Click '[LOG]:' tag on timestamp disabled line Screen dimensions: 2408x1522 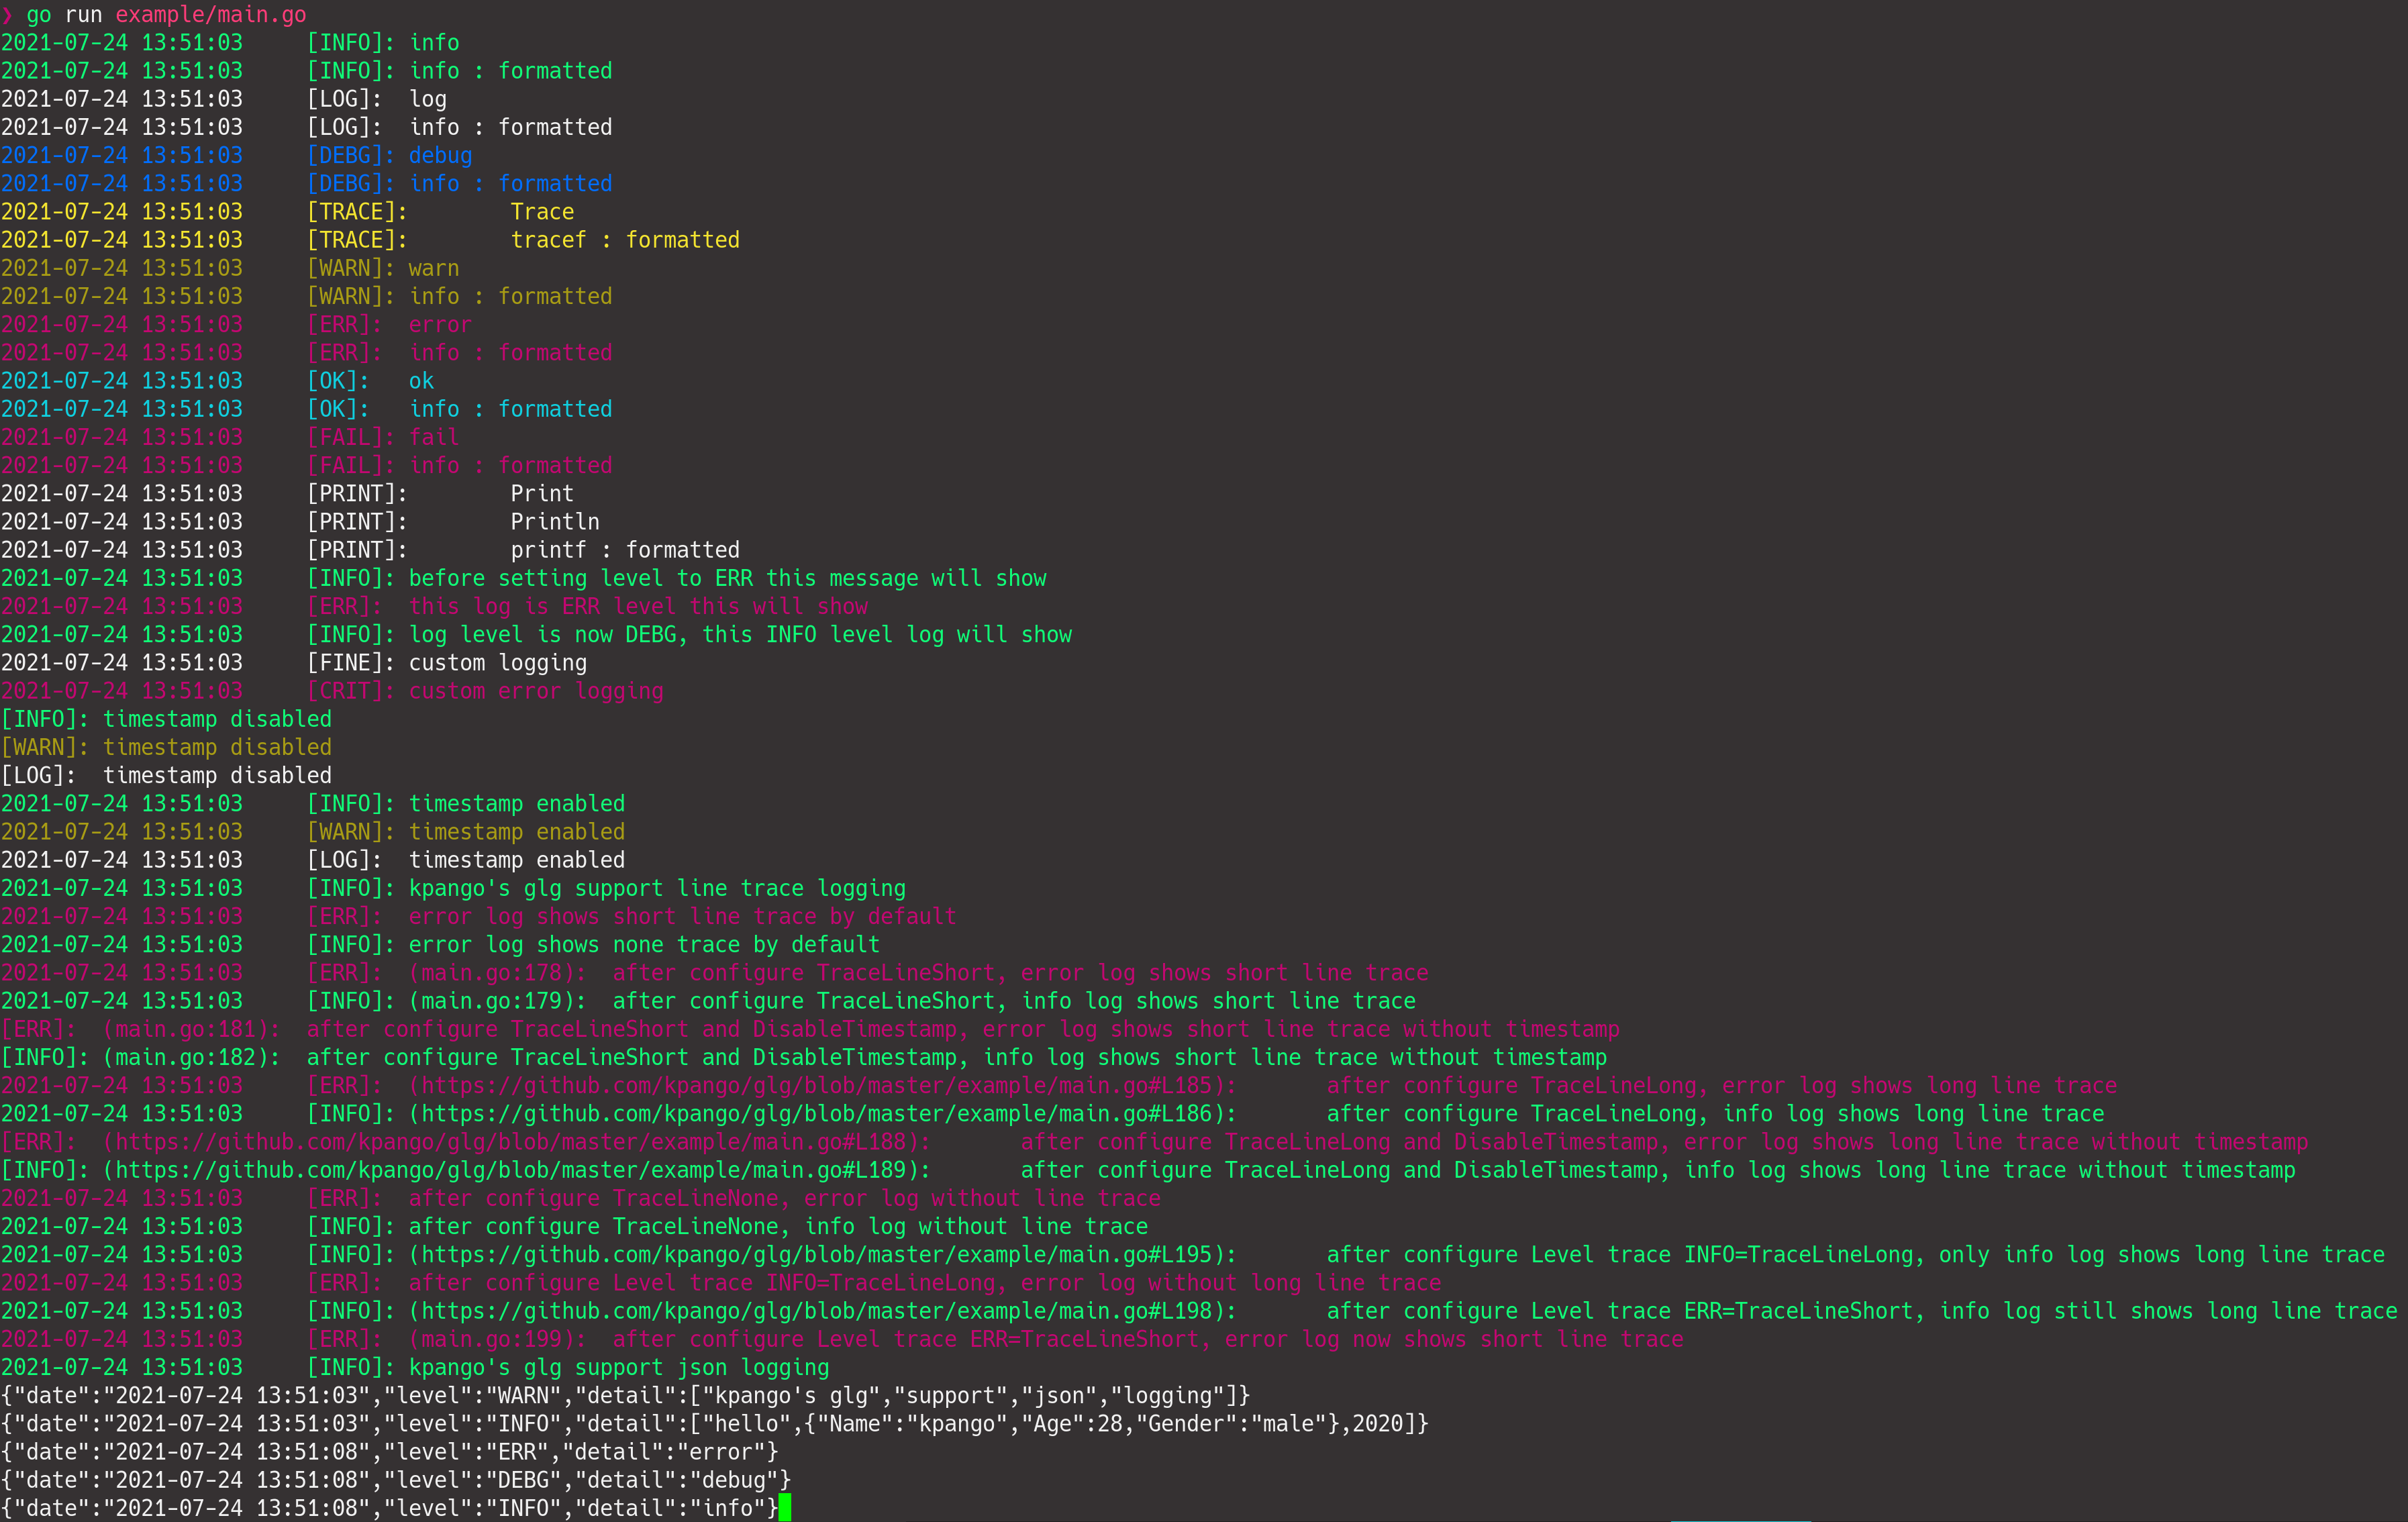(x=38, y=775)
